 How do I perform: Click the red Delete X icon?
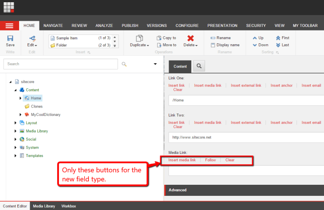[190, 38]
